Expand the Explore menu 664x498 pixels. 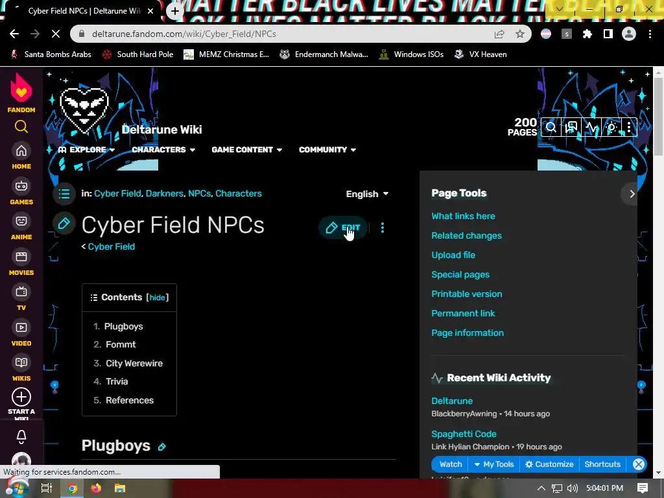tap(86, 150)
